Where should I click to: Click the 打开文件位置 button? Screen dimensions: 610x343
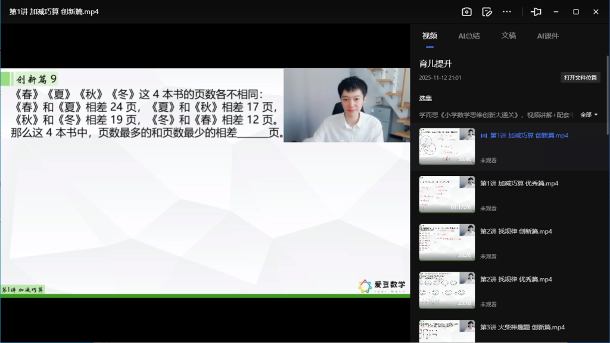581,77
